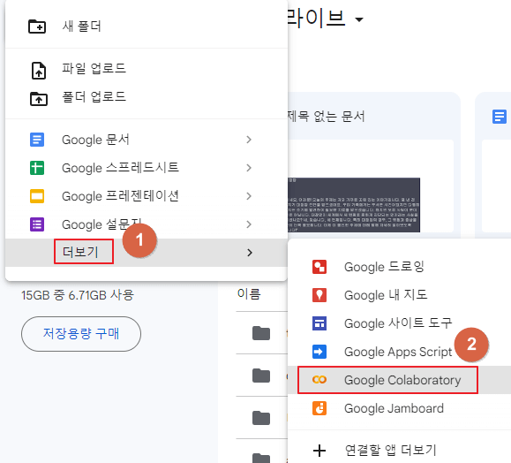This screenshot has height=463, width=511.
Task: Expand the Google 프레젠테이션 submenu arrow
Action: pyautogui.click(x=249, y=196)
